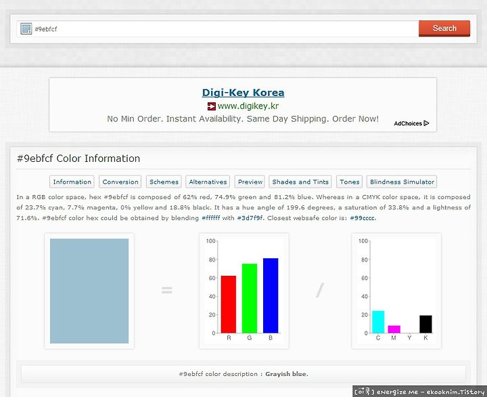This screenshot has height=397, width=487.
Task: Select the Schemes tab
Action: point(164,182)
